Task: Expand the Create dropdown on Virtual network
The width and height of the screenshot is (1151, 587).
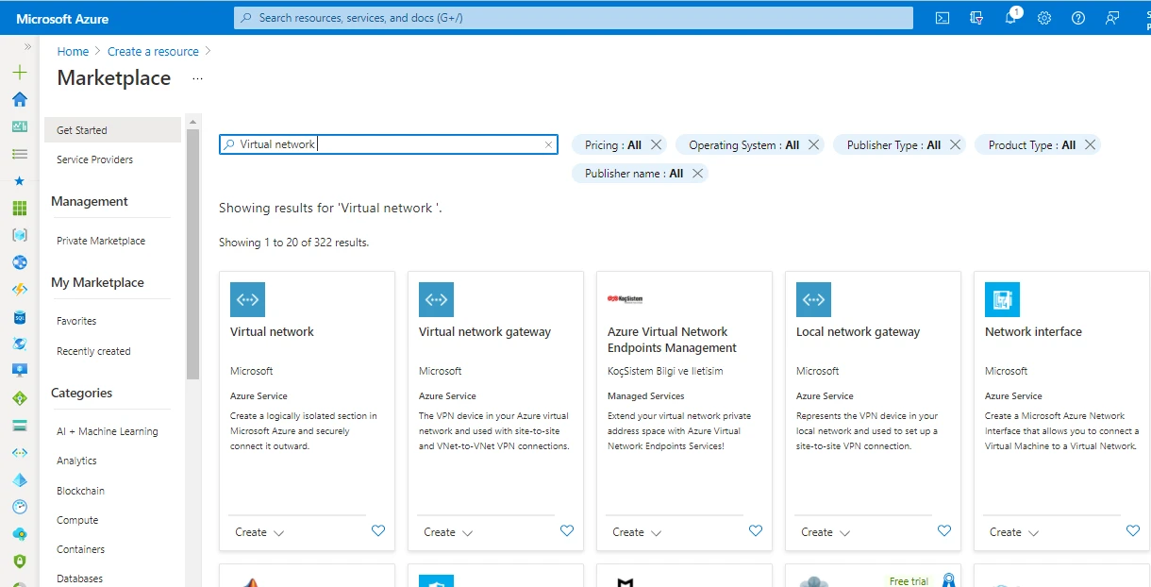Action: coord(258,531)
